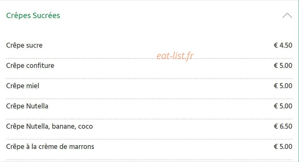Click the dotted divider below Crêpe Nutella
This screenshot has width=299, height=162.
coord(149,119)
